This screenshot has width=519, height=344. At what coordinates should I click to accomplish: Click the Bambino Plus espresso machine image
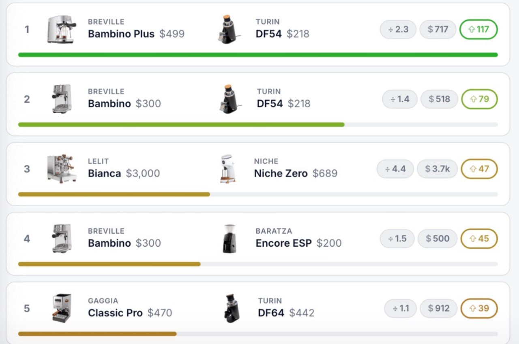(x=62, y=29)
